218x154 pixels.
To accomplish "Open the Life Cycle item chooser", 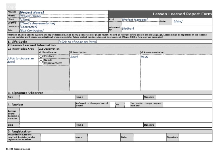I will 135,42.
